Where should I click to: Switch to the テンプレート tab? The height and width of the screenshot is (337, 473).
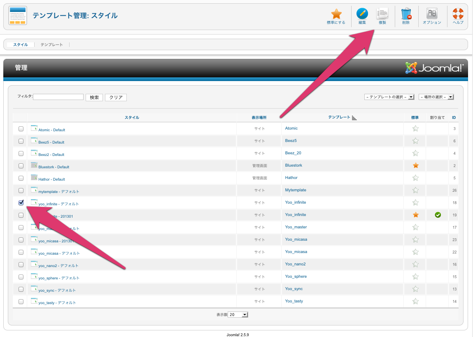pyautogui.click(x=51, y=44)
